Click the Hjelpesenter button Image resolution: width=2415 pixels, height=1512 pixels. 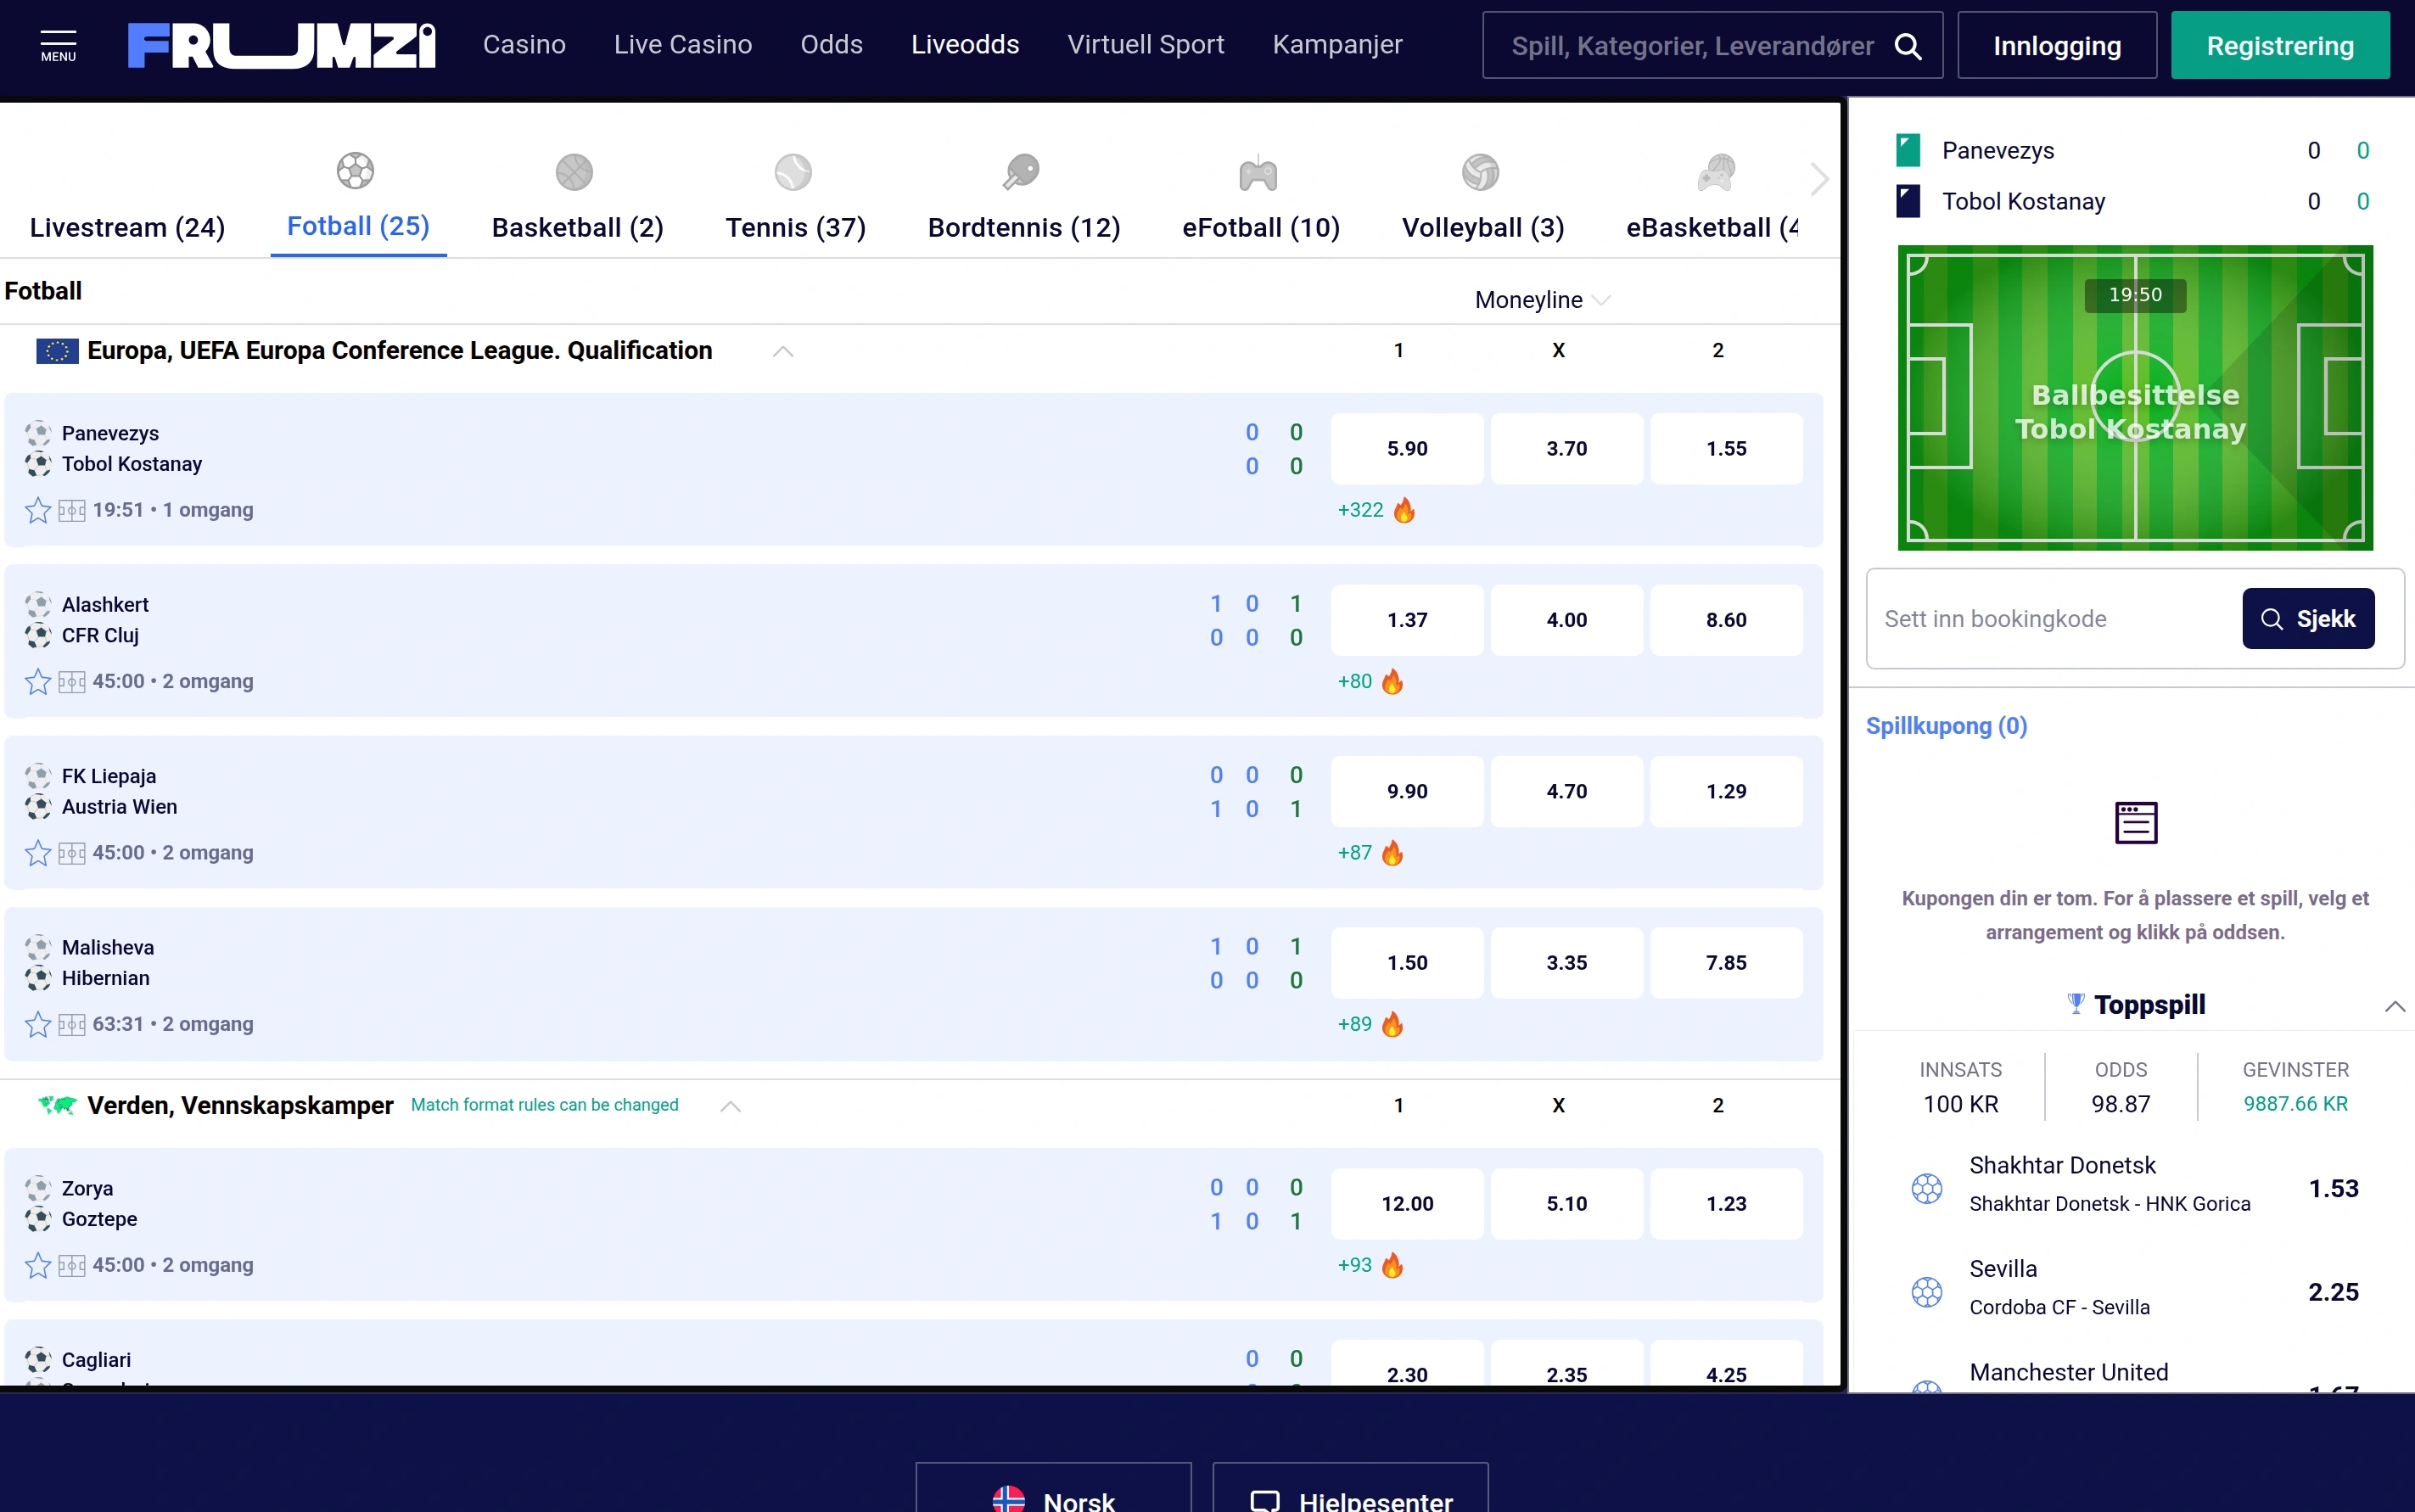click(x=1350, y=1488)
